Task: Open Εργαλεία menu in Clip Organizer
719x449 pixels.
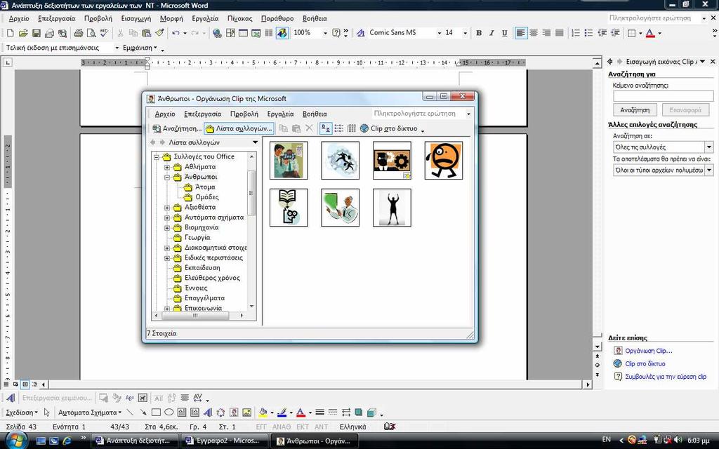Action: pos(280,114)
